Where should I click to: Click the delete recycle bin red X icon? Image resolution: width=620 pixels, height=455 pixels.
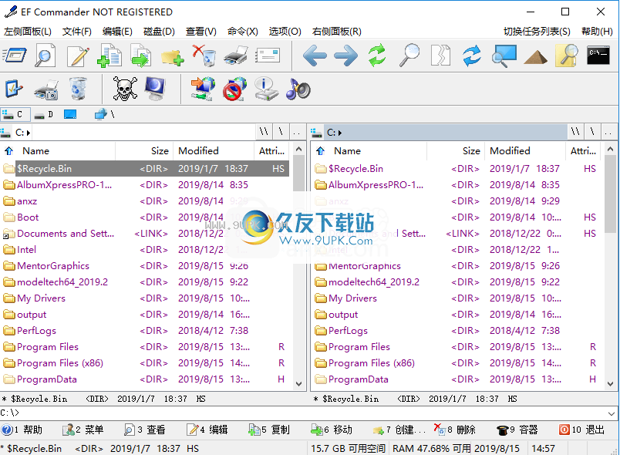click(x=204, y=56)
